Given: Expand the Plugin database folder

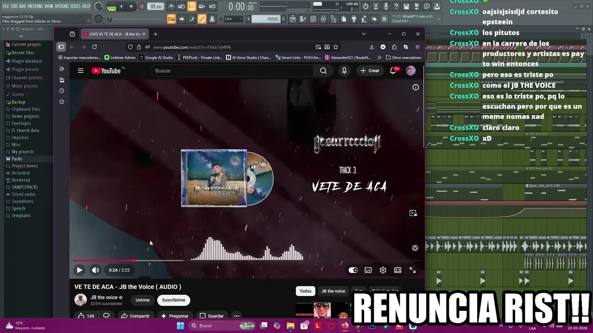Looking at the screenshot, I should click(27, 61).
